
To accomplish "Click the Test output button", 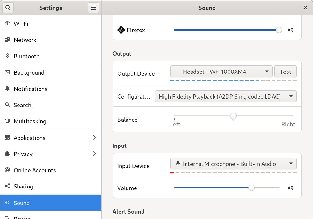I will click(x=286, y=72).
